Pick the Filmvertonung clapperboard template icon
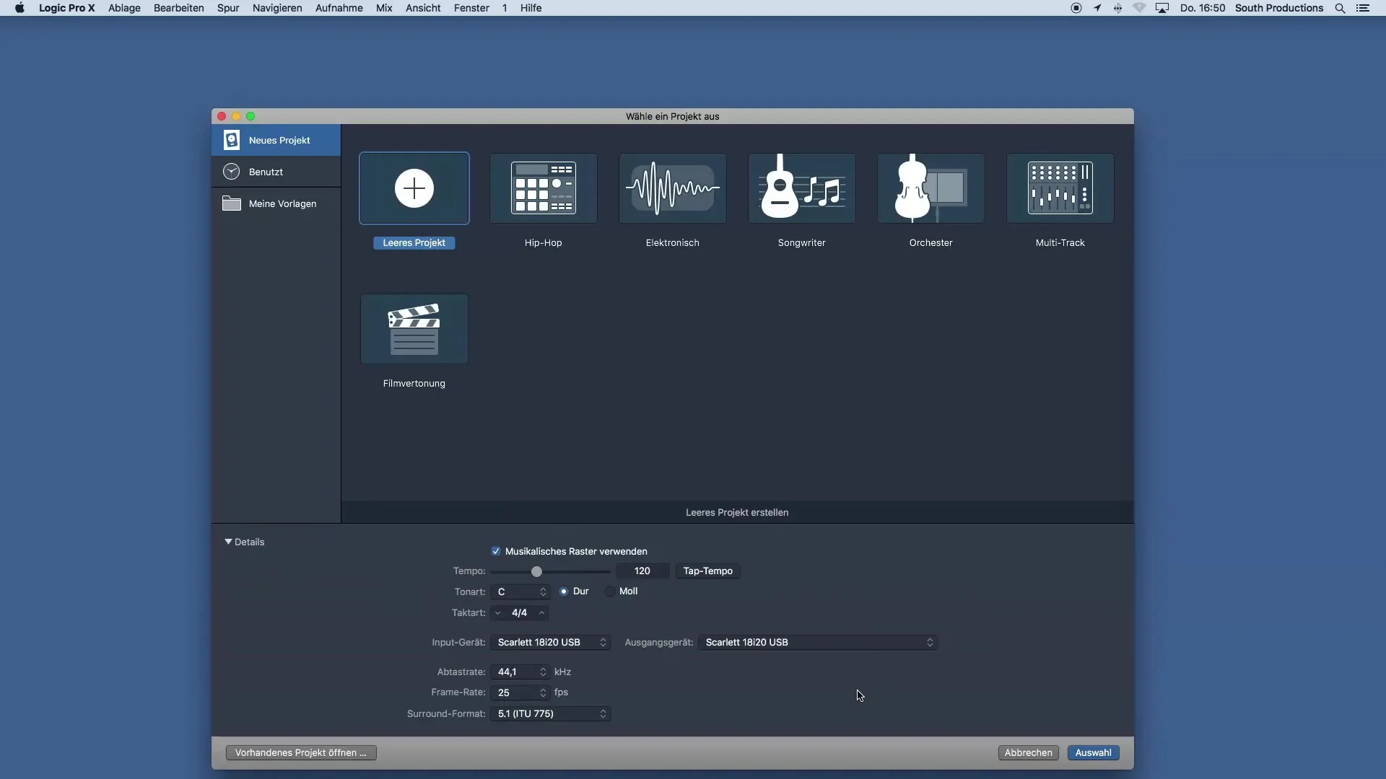The width and height of the screenshot is (1386, 779). 414,329
